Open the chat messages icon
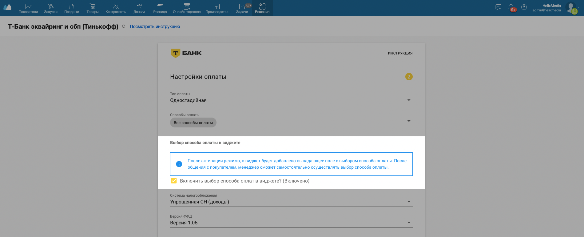584x237 pixels. point(498,7)
